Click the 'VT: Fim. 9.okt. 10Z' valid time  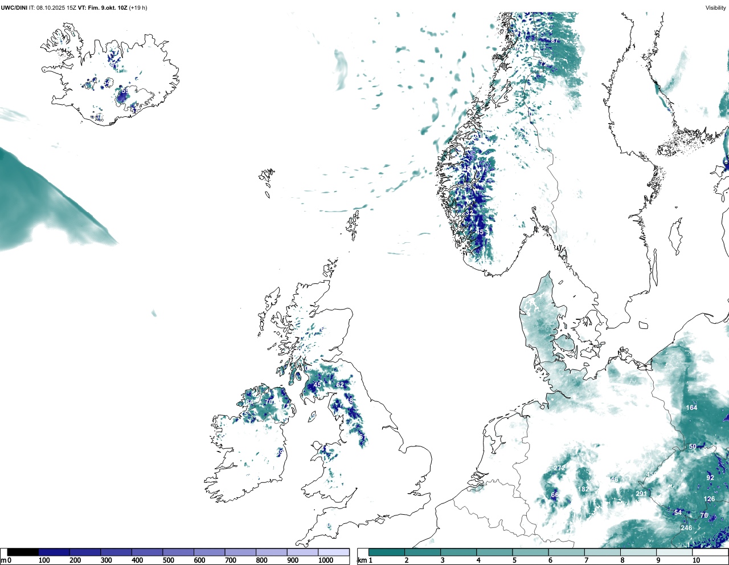(x=103, y=8)
